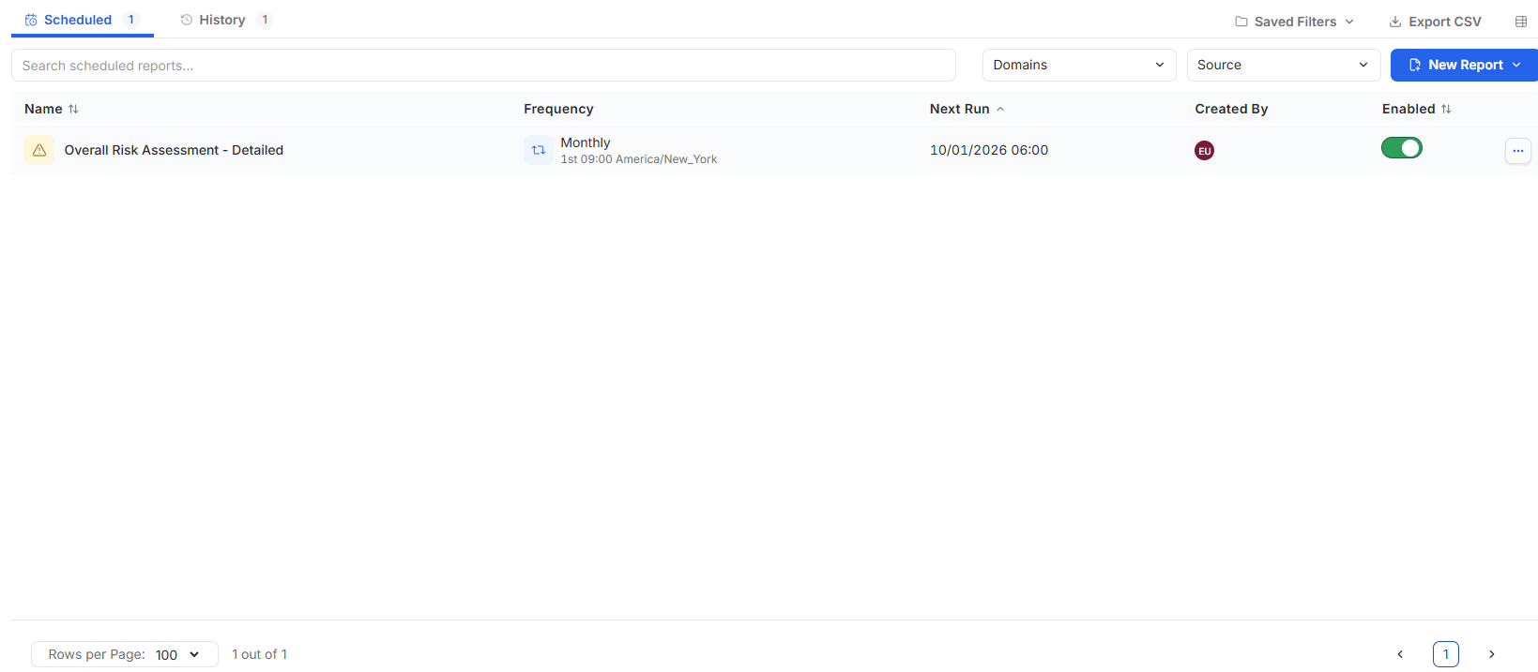This screenshot has height=672, width=1538.
Task: Open the Source filter dropdown
Action: tap(1284, 65)
